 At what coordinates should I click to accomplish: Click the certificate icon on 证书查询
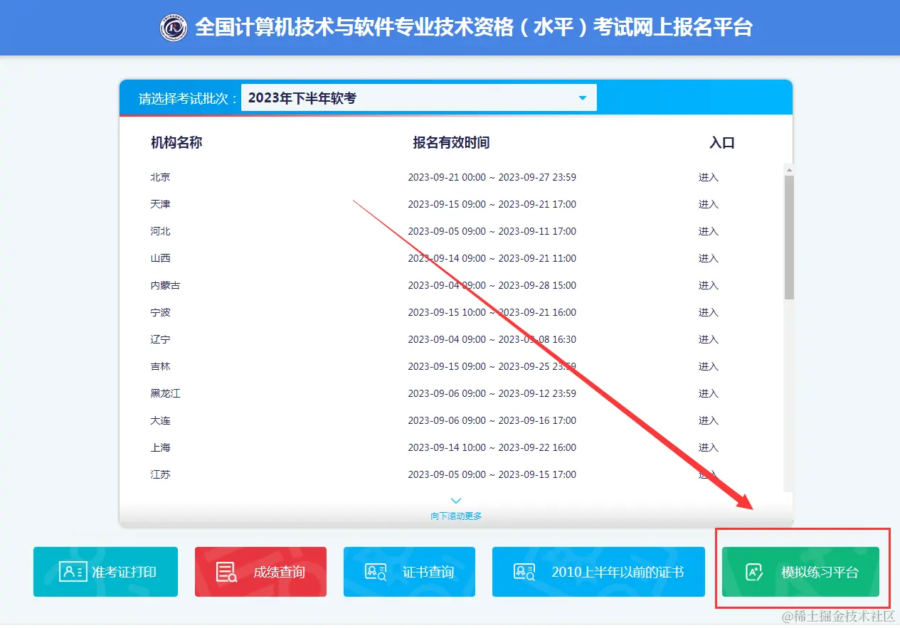coord(375,572)
